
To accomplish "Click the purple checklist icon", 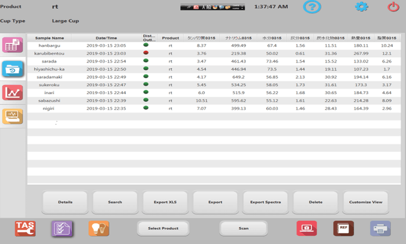I will 61,228.
